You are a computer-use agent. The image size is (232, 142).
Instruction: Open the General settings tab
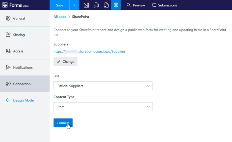point(25,18)
